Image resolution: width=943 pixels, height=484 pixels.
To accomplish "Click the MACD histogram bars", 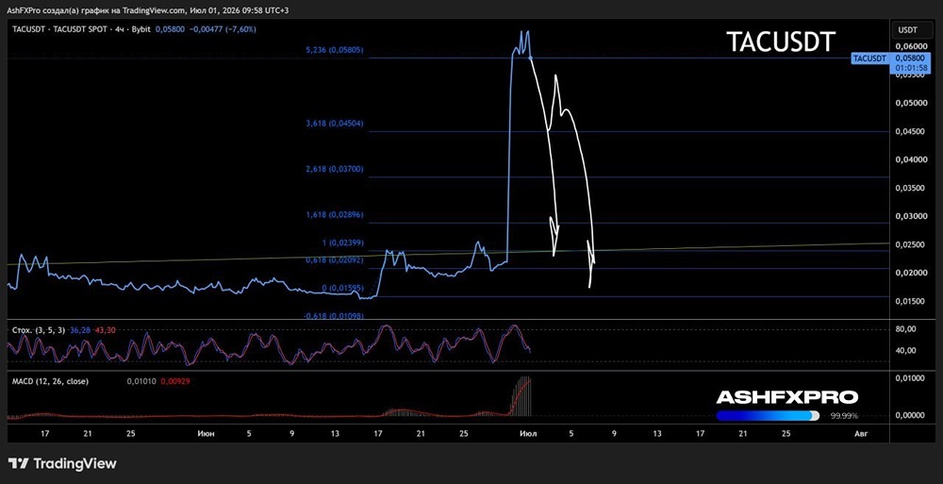I will [521, 397].
